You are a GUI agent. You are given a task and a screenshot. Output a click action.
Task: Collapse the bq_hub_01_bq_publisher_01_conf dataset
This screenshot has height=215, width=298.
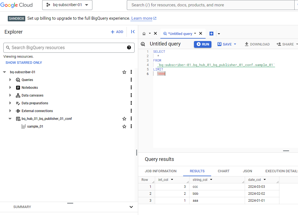(x=10, y=119)
